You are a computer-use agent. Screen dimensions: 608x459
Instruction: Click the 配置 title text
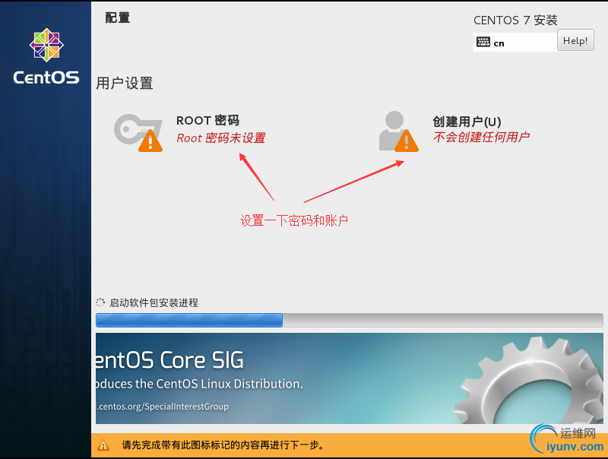[x=118, y=17]
